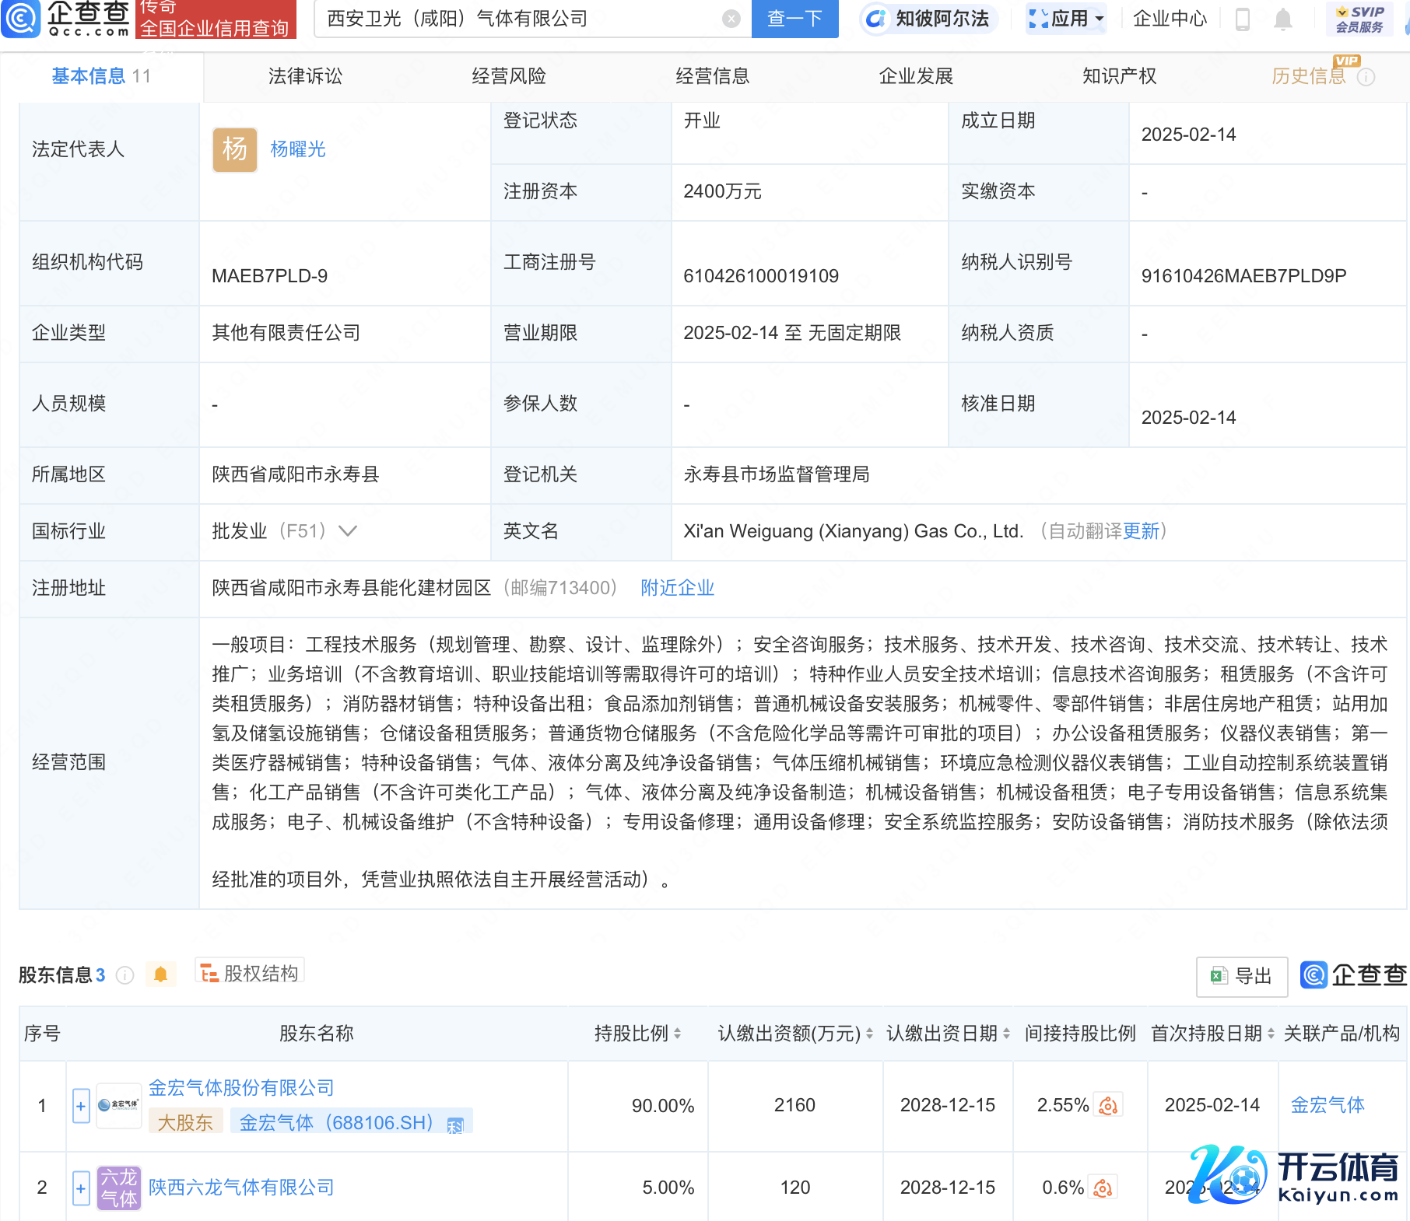Click the orange bell next to 股东信息
1410x1221 pixels.
pos(161,974)
